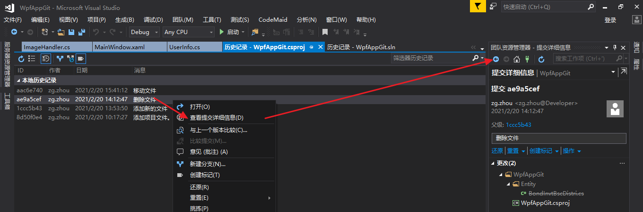643x212 pixels.
Task: Refresh the history list
Action: coord(21,59)
